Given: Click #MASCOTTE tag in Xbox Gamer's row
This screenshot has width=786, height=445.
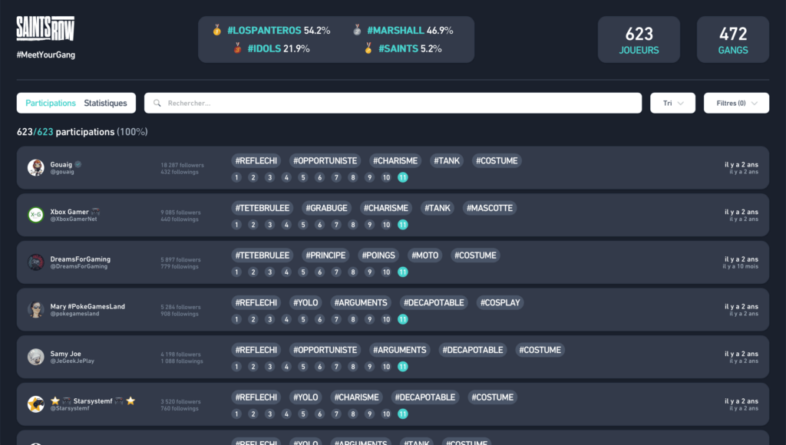Looking at the screenshot, I should pyautogui.click(x=490, y=208).
